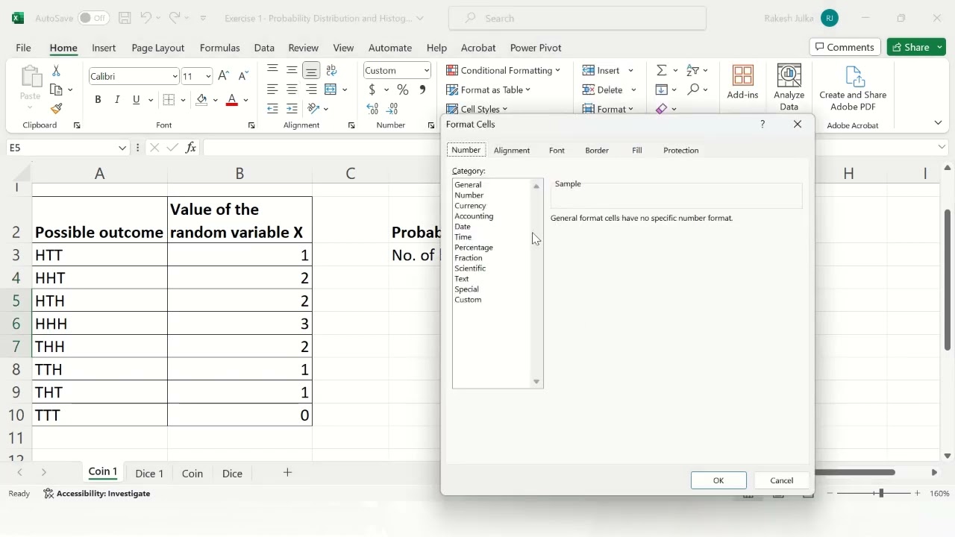
Task: Click the zoom slider handle
Action: [881, 494]
